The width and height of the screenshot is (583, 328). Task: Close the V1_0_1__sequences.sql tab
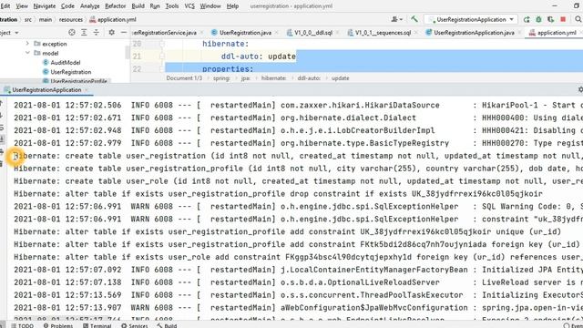coord(416,33)
